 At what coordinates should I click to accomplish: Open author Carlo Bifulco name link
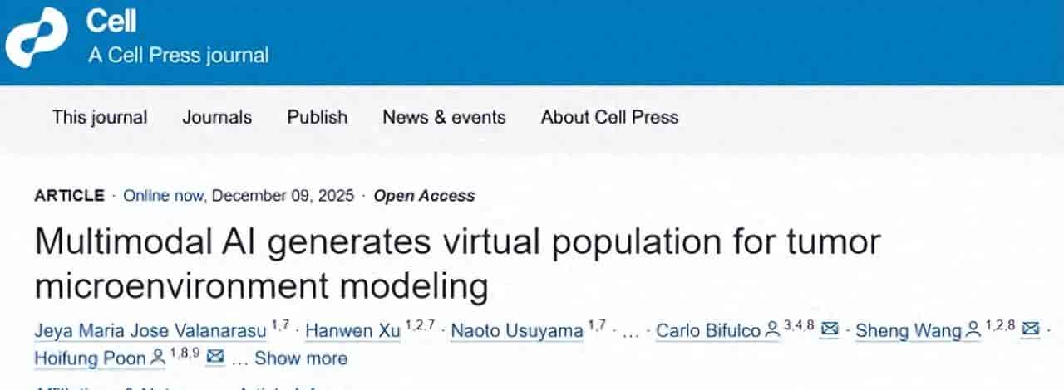[x=708, y=331]
